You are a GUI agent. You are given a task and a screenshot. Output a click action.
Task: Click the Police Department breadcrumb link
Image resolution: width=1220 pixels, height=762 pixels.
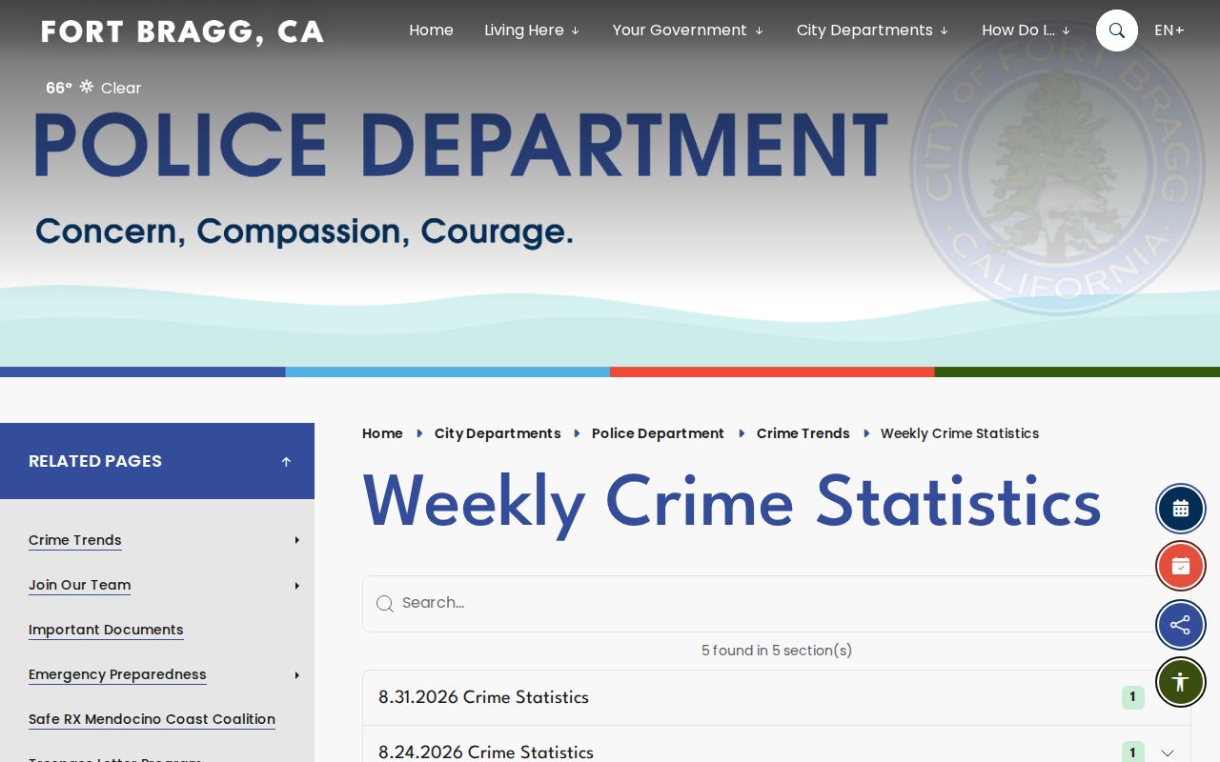pos(658,433)
